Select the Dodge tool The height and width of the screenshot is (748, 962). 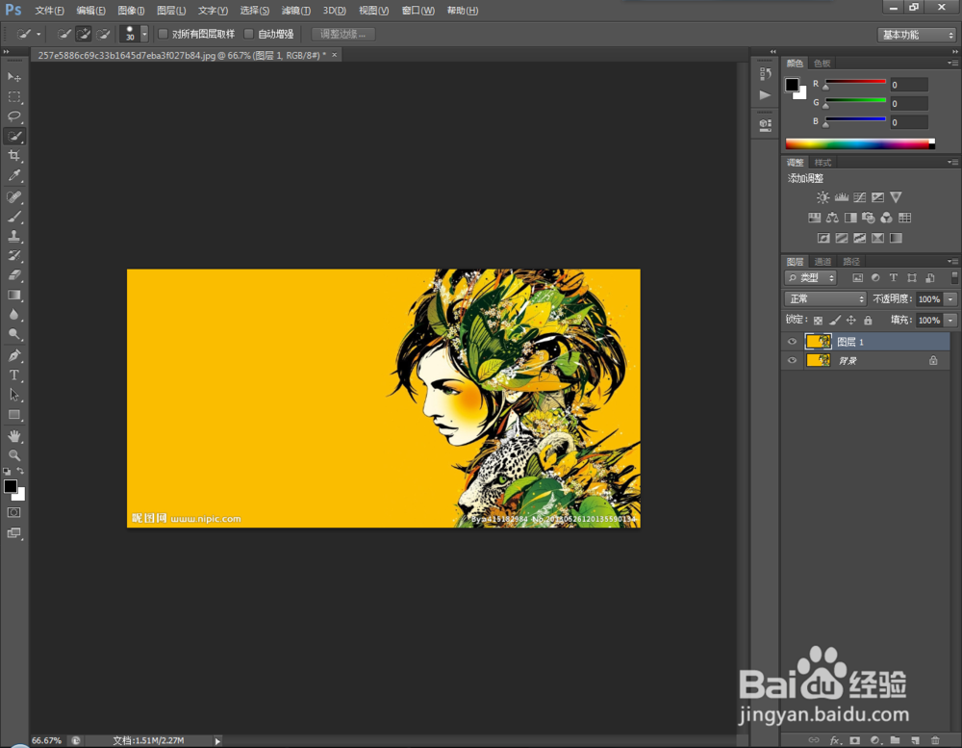[x=14, y=334]
